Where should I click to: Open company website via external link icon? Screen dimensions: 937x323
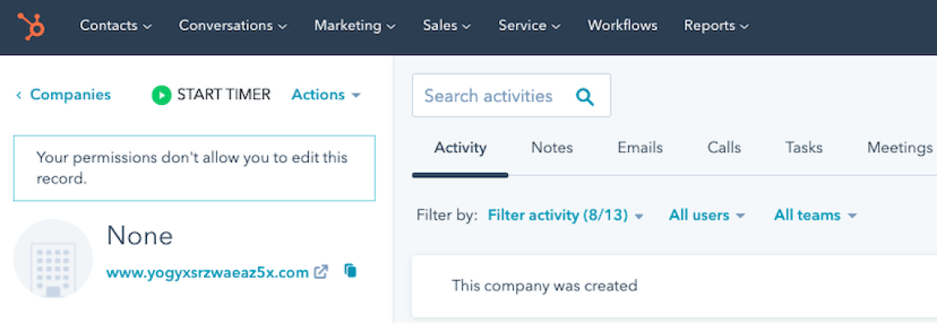[321, 272]
